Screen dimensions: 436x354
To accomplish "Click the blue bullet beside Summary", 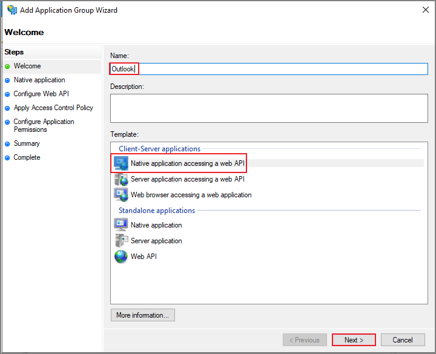I will coord(7,144).
